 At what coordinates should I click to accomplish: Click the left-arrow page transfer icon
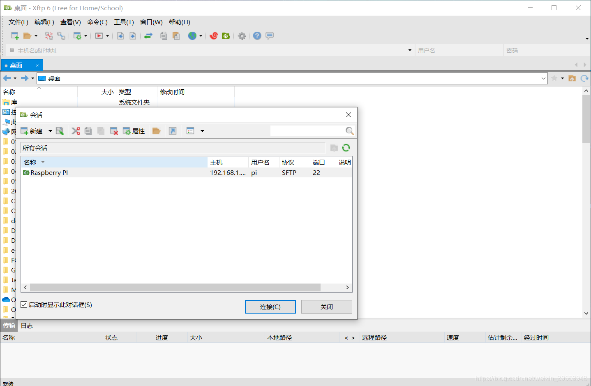pos(120,36)
